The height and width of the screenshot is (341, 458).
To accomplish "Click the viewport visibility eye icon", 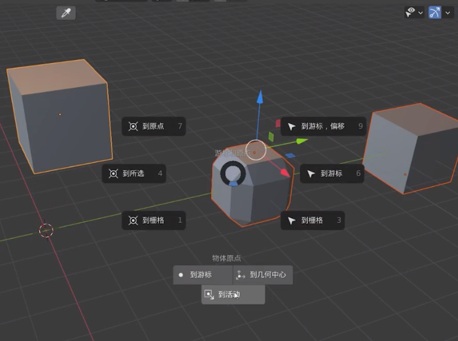I will 410,12.
